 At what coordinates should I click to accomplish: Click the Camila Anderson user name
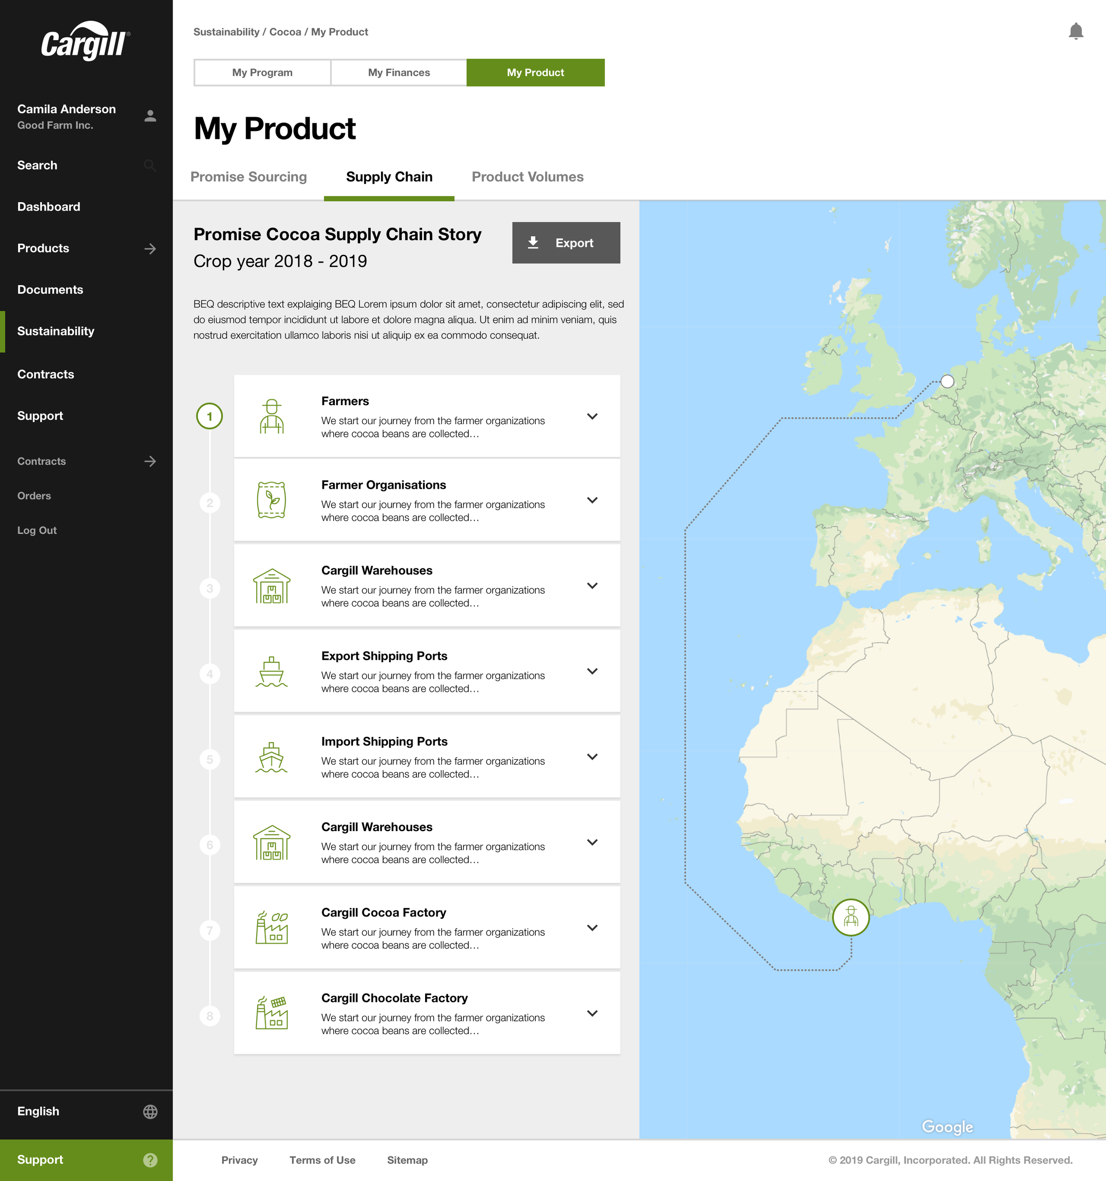click(x=66, y=109)
